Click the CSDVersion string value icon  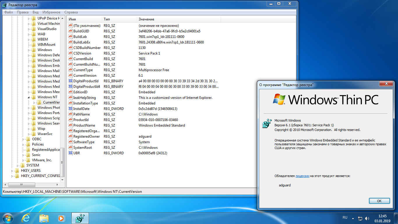(70, 53)
